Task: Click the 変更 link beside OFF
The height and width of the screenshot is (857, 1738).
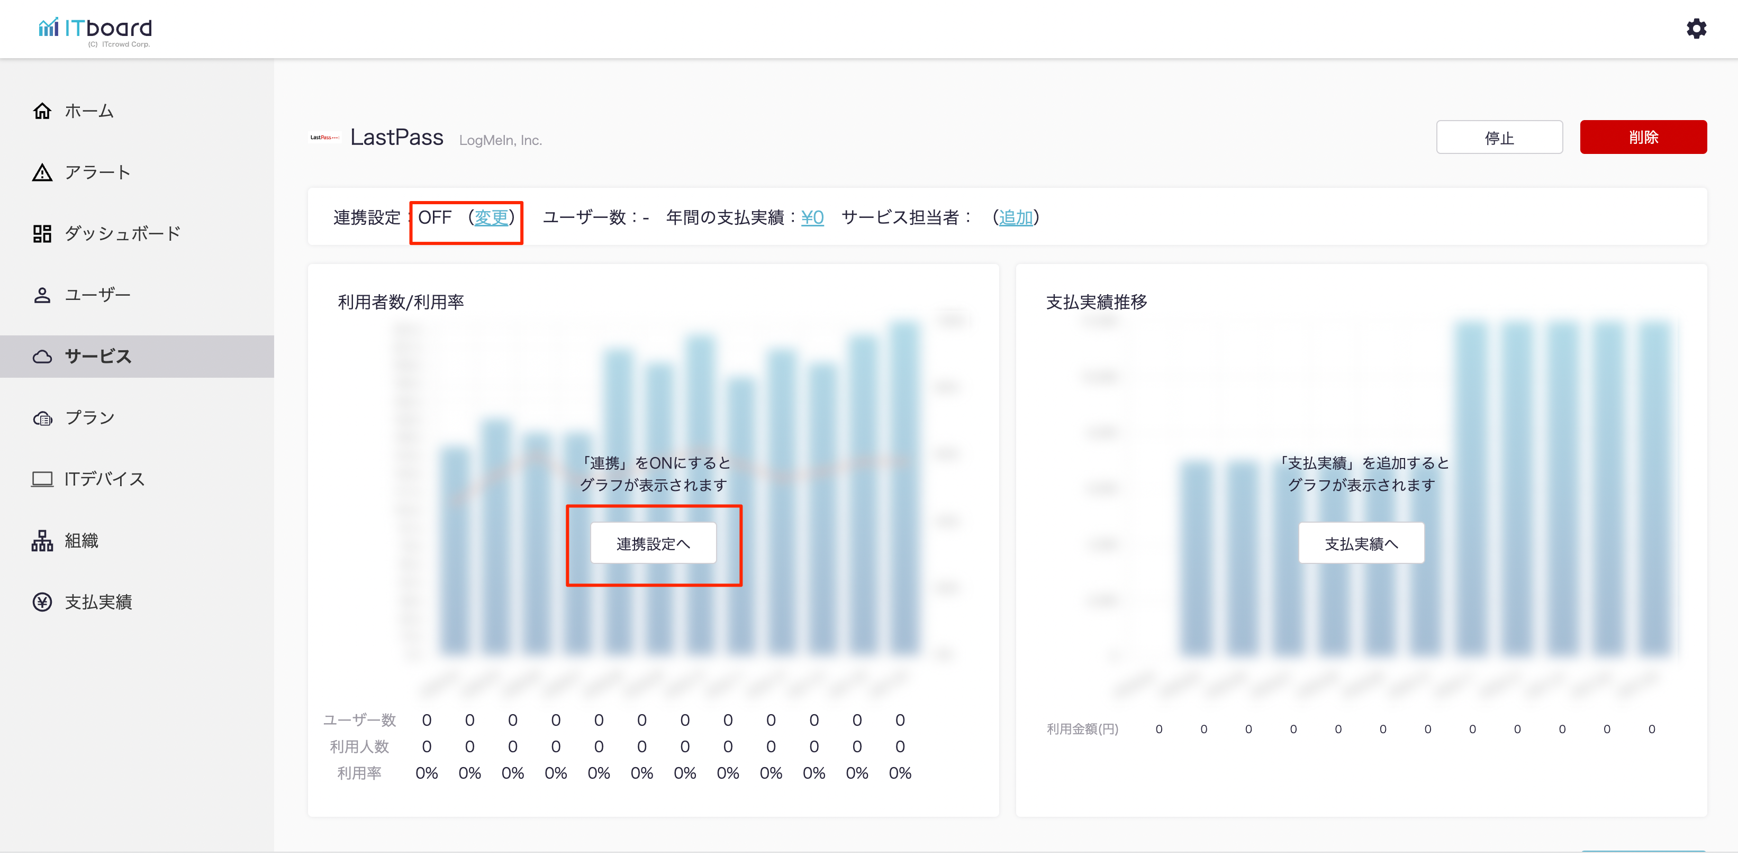Action: pyautogui.click(x=491, y=218)
